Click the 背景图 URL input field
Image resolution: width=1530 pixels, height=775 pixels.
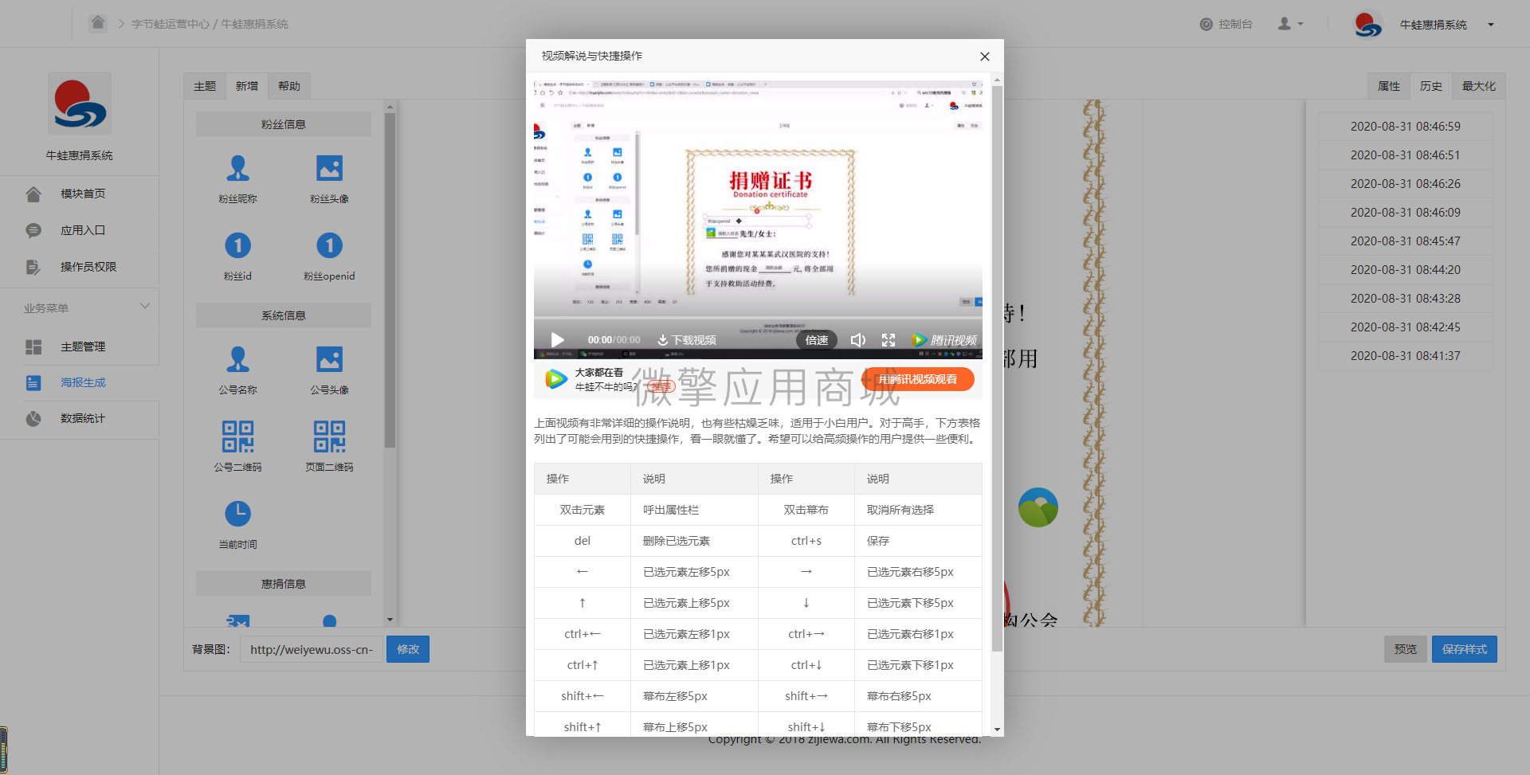coord(312,649)
